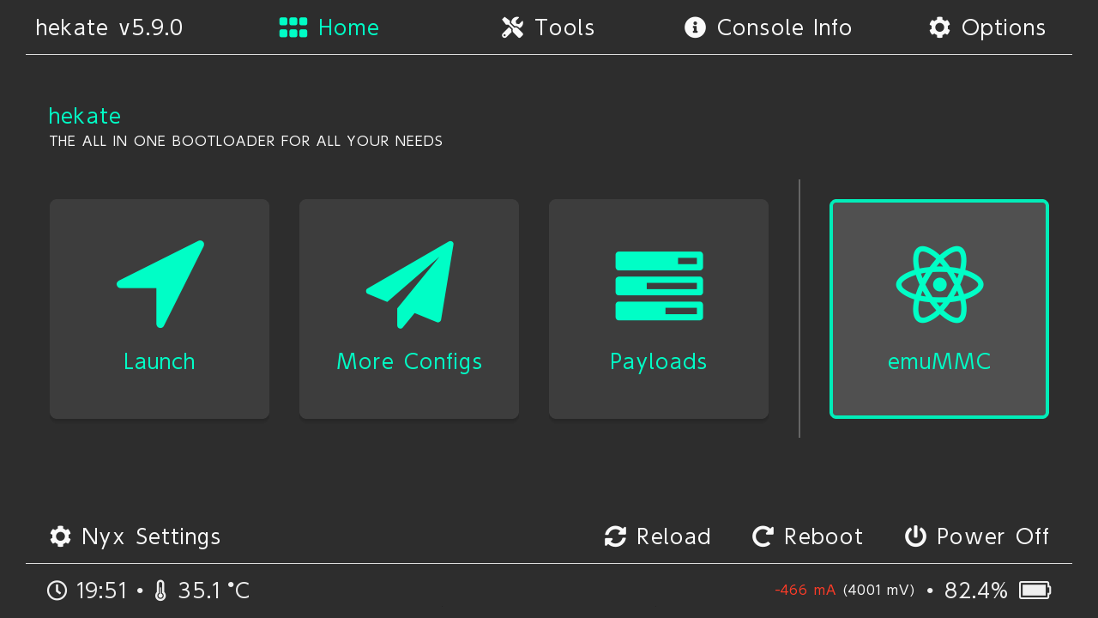Screen dimensions: 1098x618
Task: Click the Tools wrench icon
Action: click(x=512, y=27)
